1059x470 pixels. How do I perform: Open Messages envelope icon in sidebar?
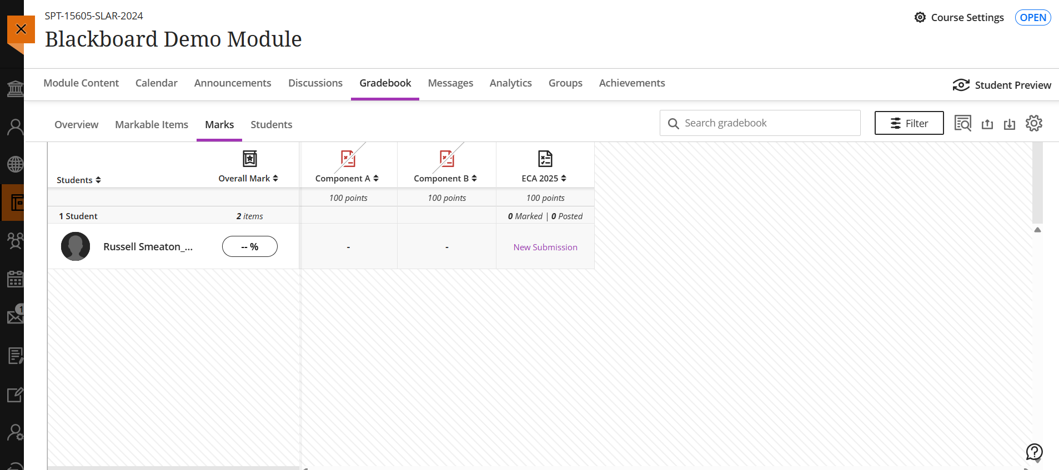16,316
